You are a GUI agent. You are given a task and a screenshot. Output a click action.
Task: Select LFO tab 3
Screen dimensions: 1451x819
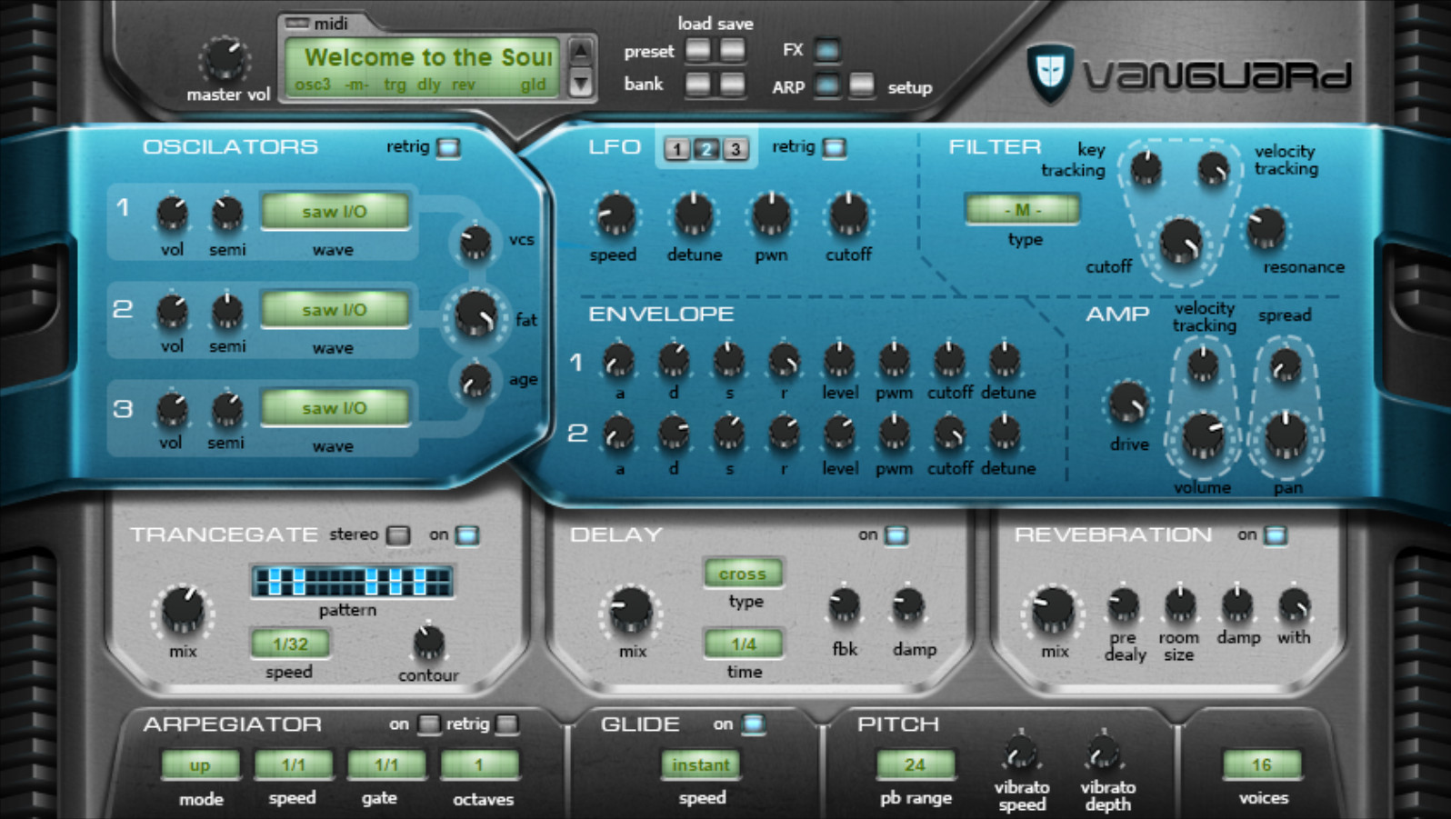click(x=736, y=148)
